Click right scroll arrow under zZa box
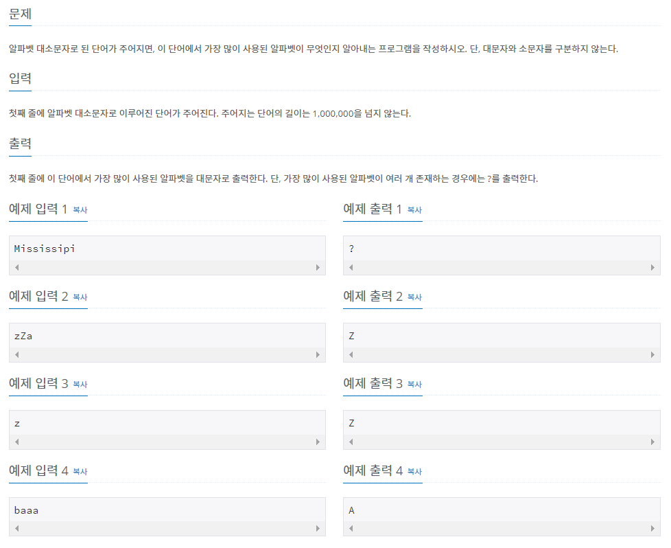 coord(318,355)
